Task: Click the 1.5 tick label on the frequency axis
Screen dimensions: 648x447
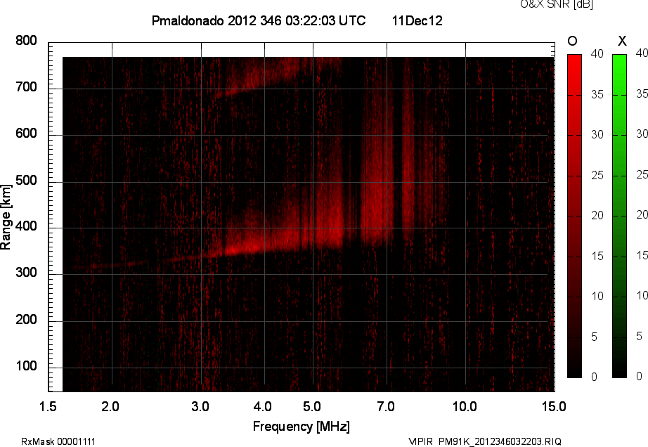Action: pos(48,406)
